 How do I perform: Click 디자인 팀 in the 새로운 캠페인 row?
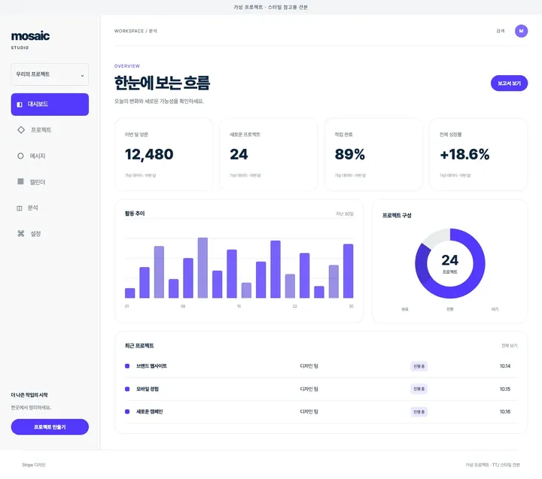pyautogui.click(x=309, y=411)
